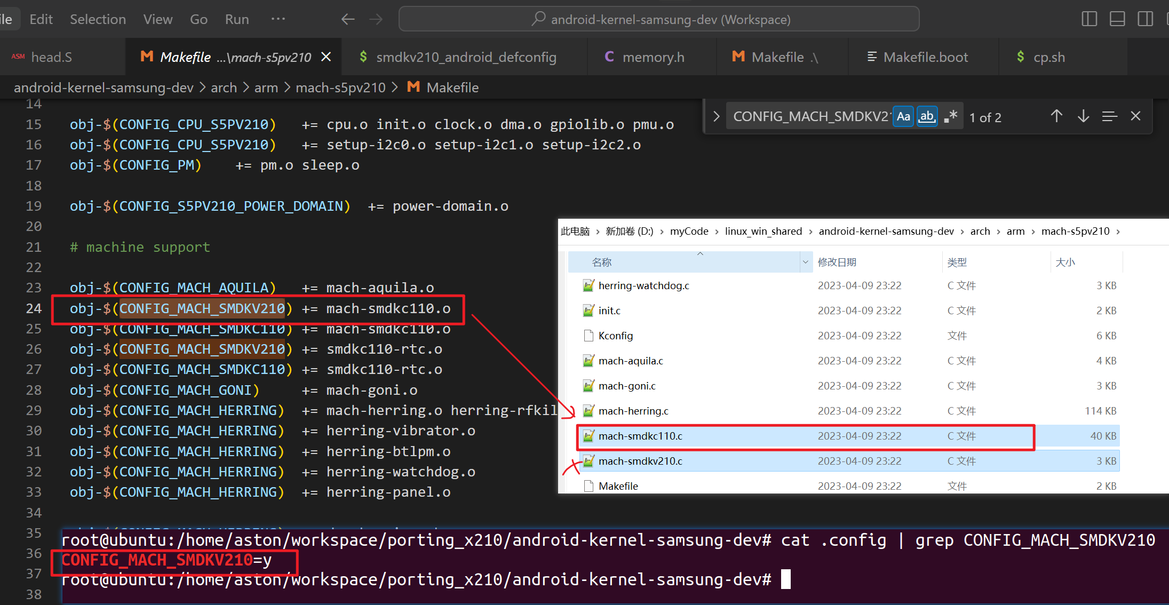Toggle secondary side bar layout icon

point(1145,19)
